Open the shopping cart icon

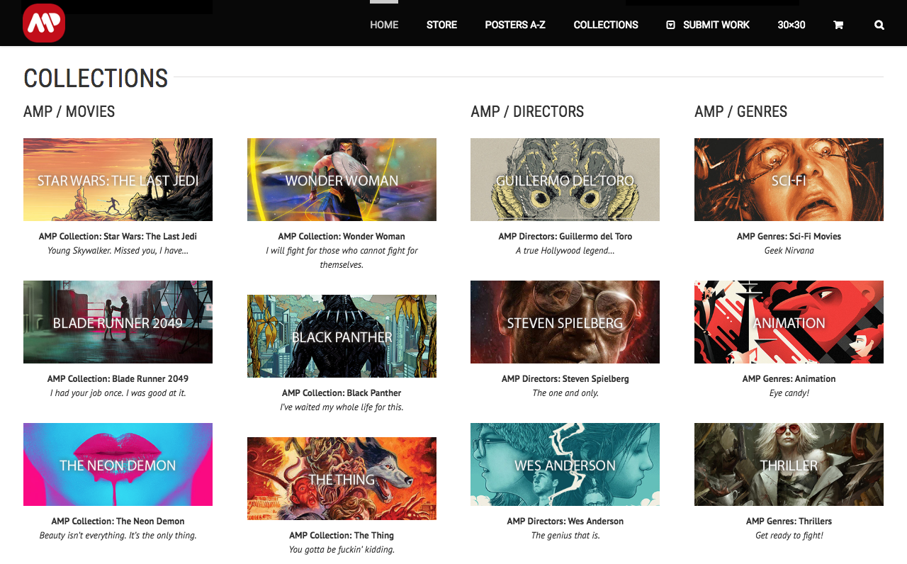point(838,25)
